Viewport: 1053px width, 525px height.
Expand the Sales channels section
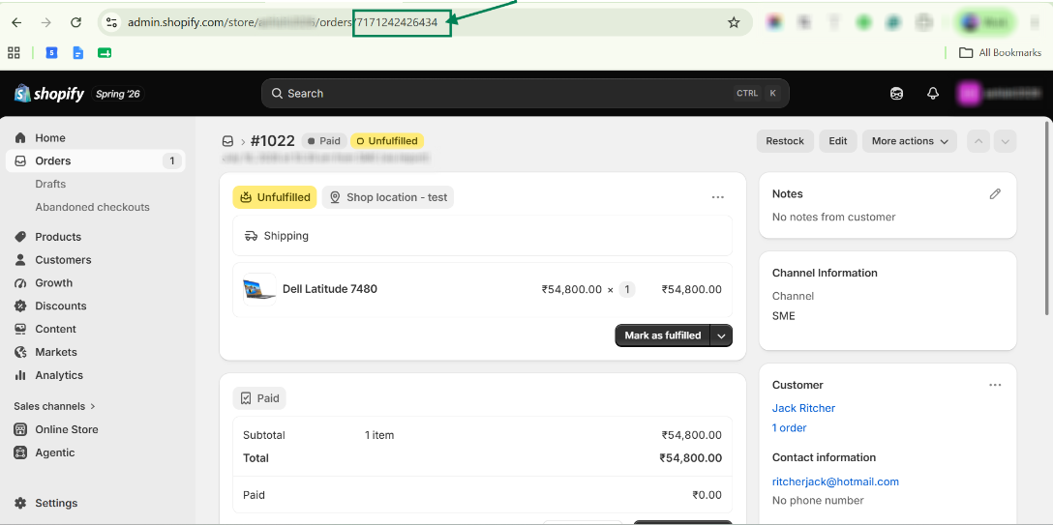(x=54, y=406)
